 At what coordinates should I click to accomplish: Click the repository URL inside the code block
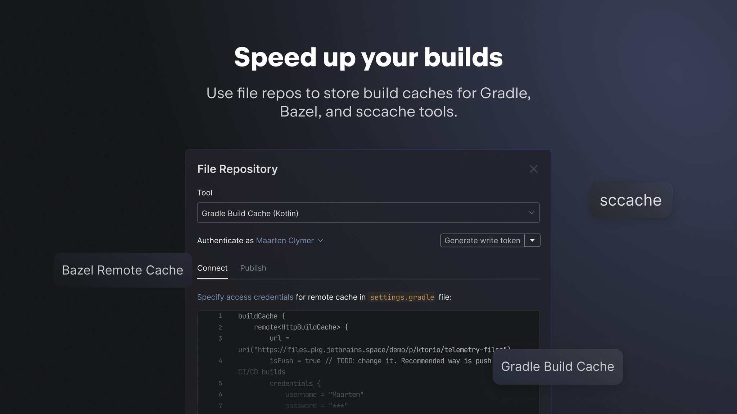point(374,349)
